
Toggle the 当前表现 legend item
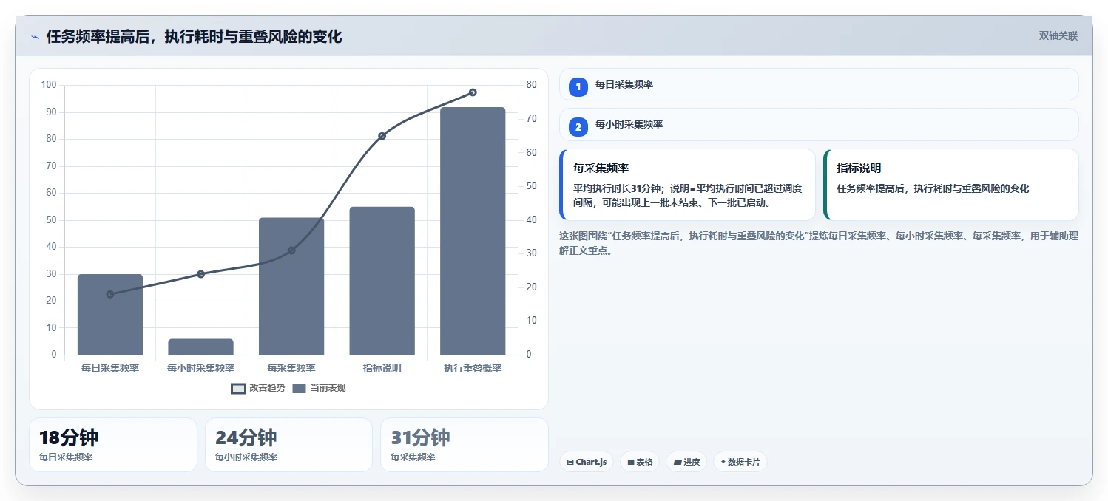319,388
